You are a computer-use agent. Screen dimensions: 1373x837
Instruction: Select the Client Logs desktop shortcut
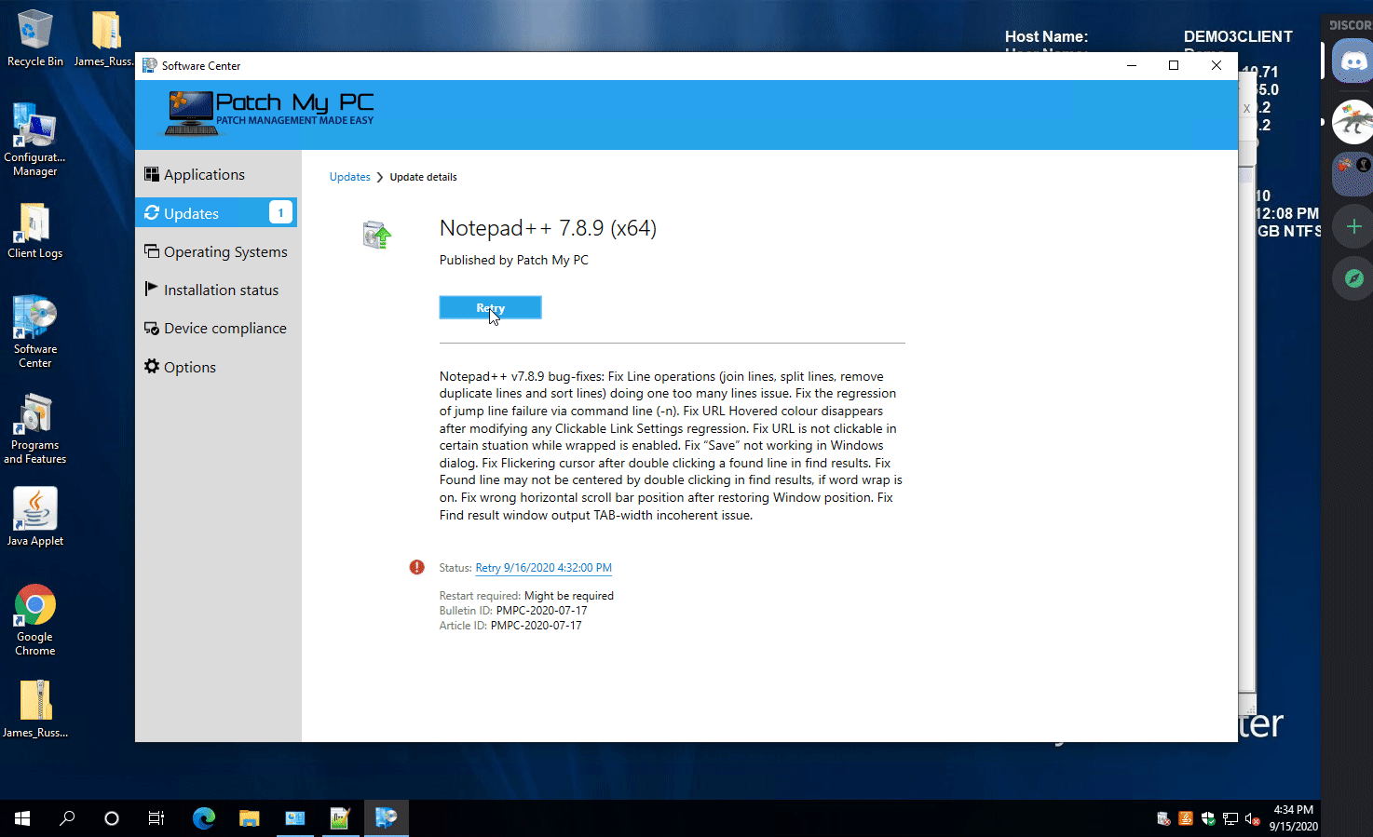point(34,231)
